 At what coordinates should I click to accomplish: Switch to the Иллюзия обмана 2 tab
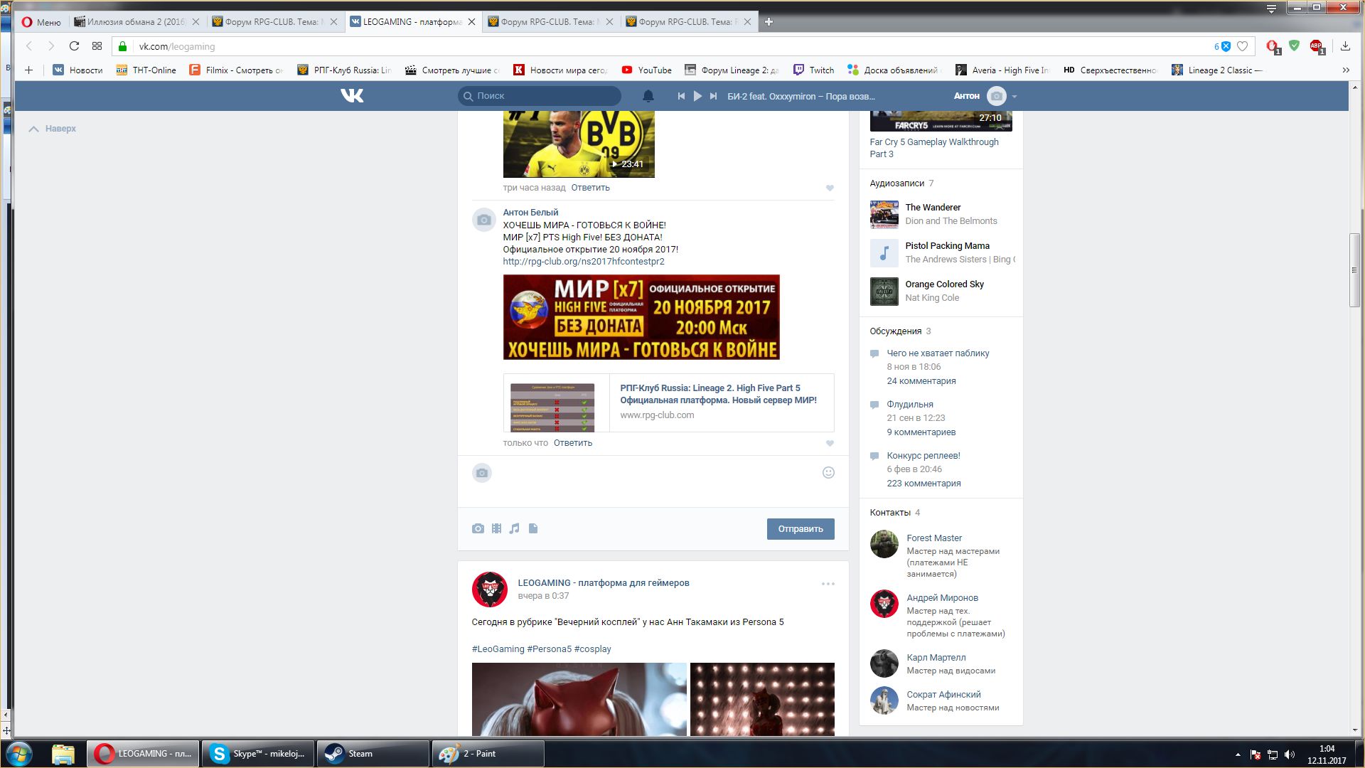tap(135, 22)
